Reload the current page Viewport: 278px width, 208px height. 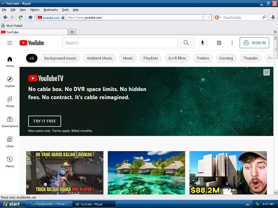tap(20, 17)
